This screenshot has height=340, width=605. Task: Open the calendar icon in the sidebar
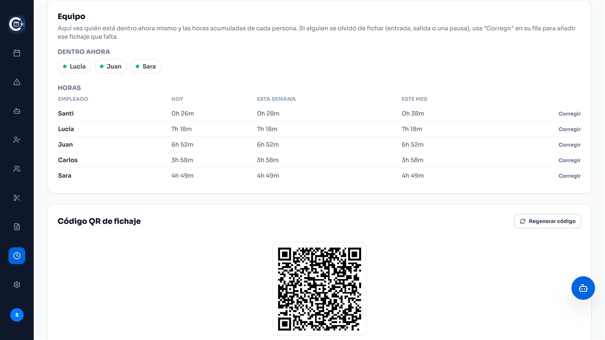pos(17,53)
